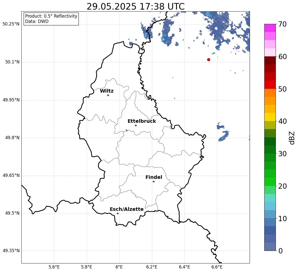The height and width of the screenshot is (272, 298).
Task: Click the orange swatch just below 50 dBZ
Action: [270, 93]
